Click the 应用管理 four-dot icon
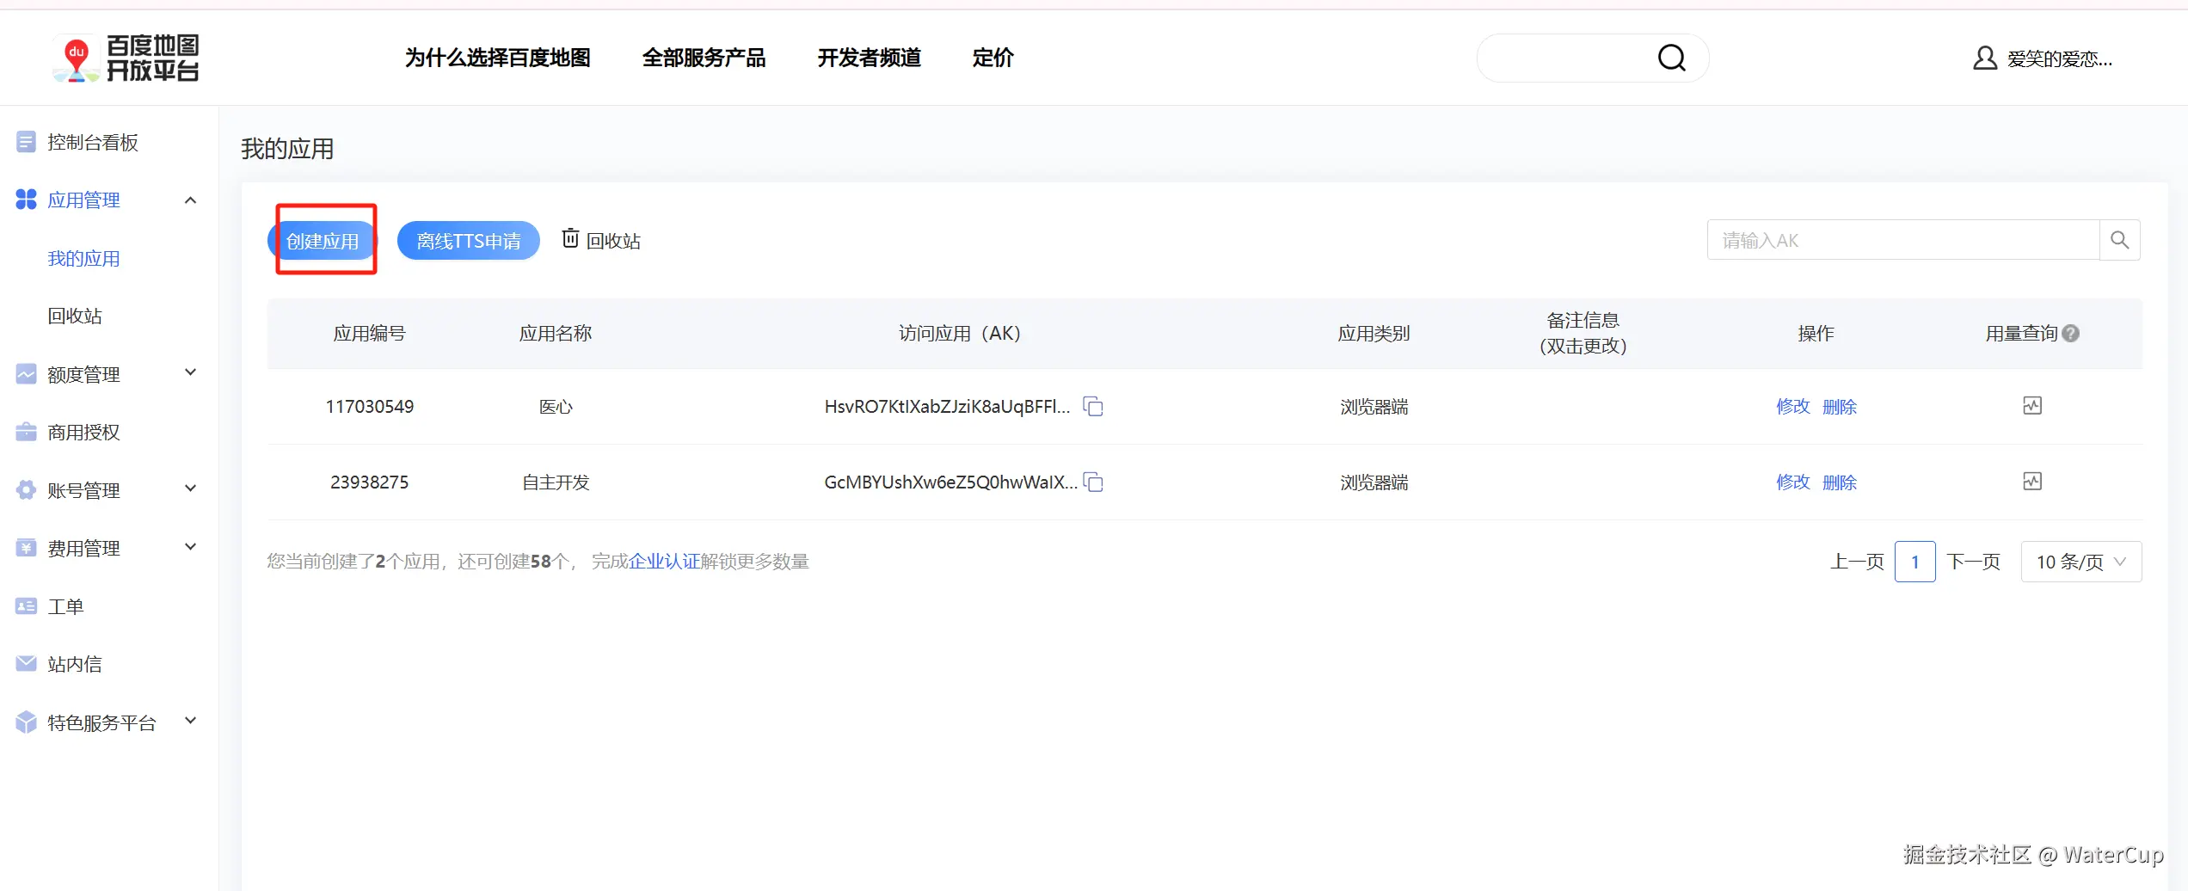The width and height of the screenshot is (2188, 891). coord(26,200)
